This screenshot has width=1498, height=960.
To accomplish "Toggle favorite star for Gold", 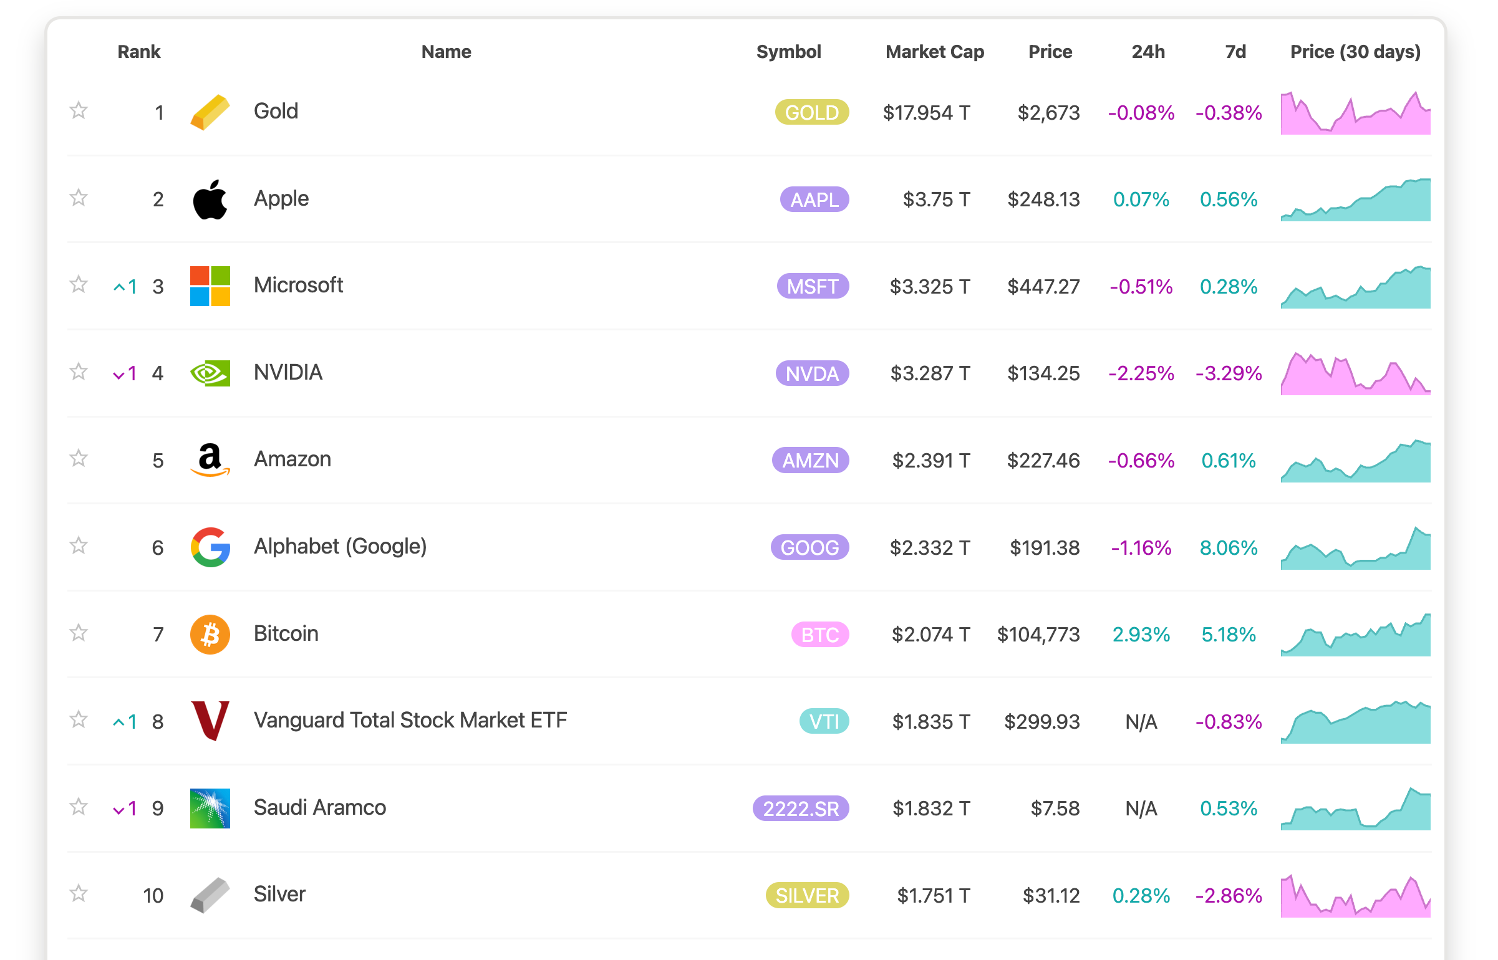I will tap(79, 111).
